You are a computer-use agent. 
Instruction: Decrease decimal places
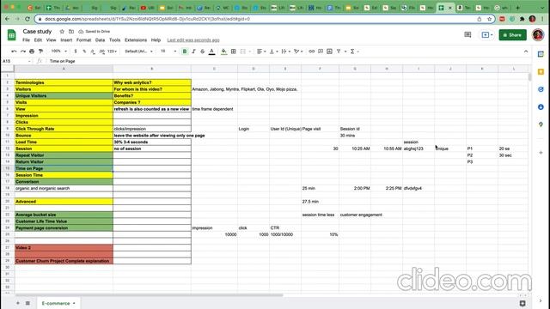click(x=93, y=51)
